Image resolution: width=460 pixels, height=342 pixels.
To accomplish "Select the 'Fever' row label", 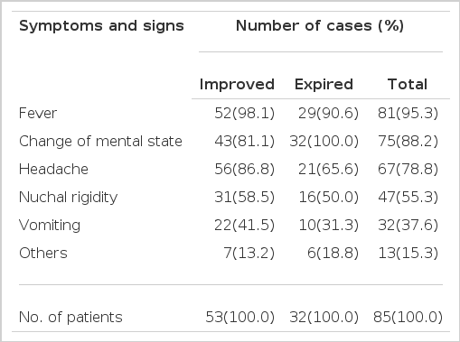I will [38, 114].
